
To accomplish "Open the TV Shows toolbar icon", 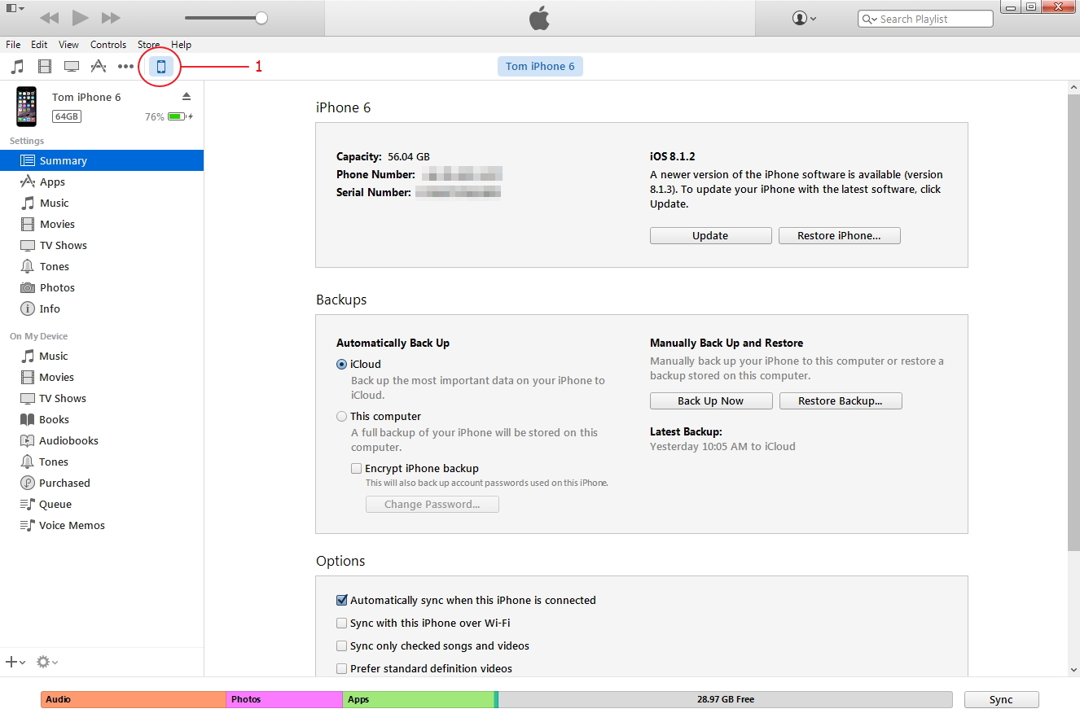I will tap(72, 67).
